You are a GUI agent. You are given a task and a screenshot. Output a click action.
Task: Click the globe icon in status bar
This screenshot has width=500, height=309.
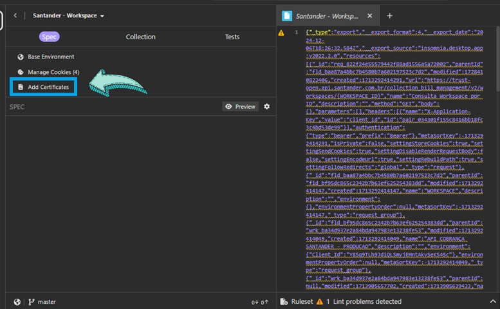pyautogui.click(x=17, y=302)
